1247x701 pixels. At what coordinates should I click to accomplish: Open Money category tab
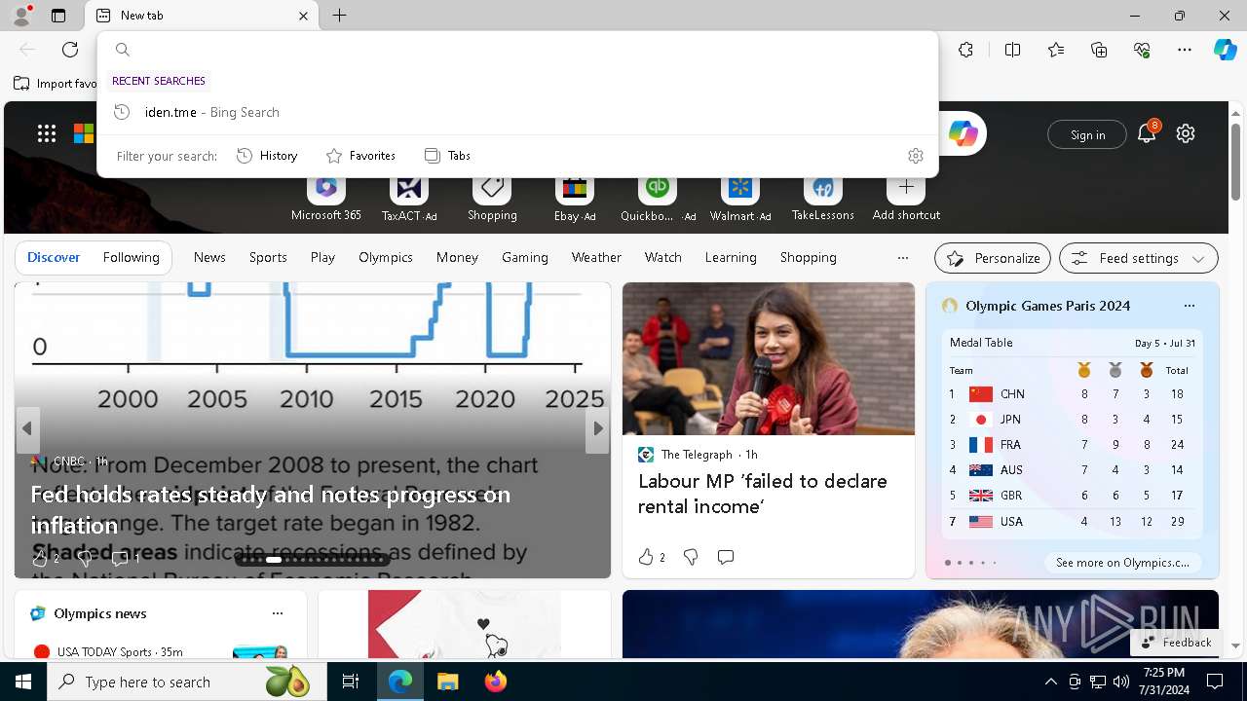457,258
